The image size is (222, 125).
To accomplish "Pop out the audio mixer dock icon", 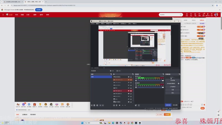I will tap(163, 74).
